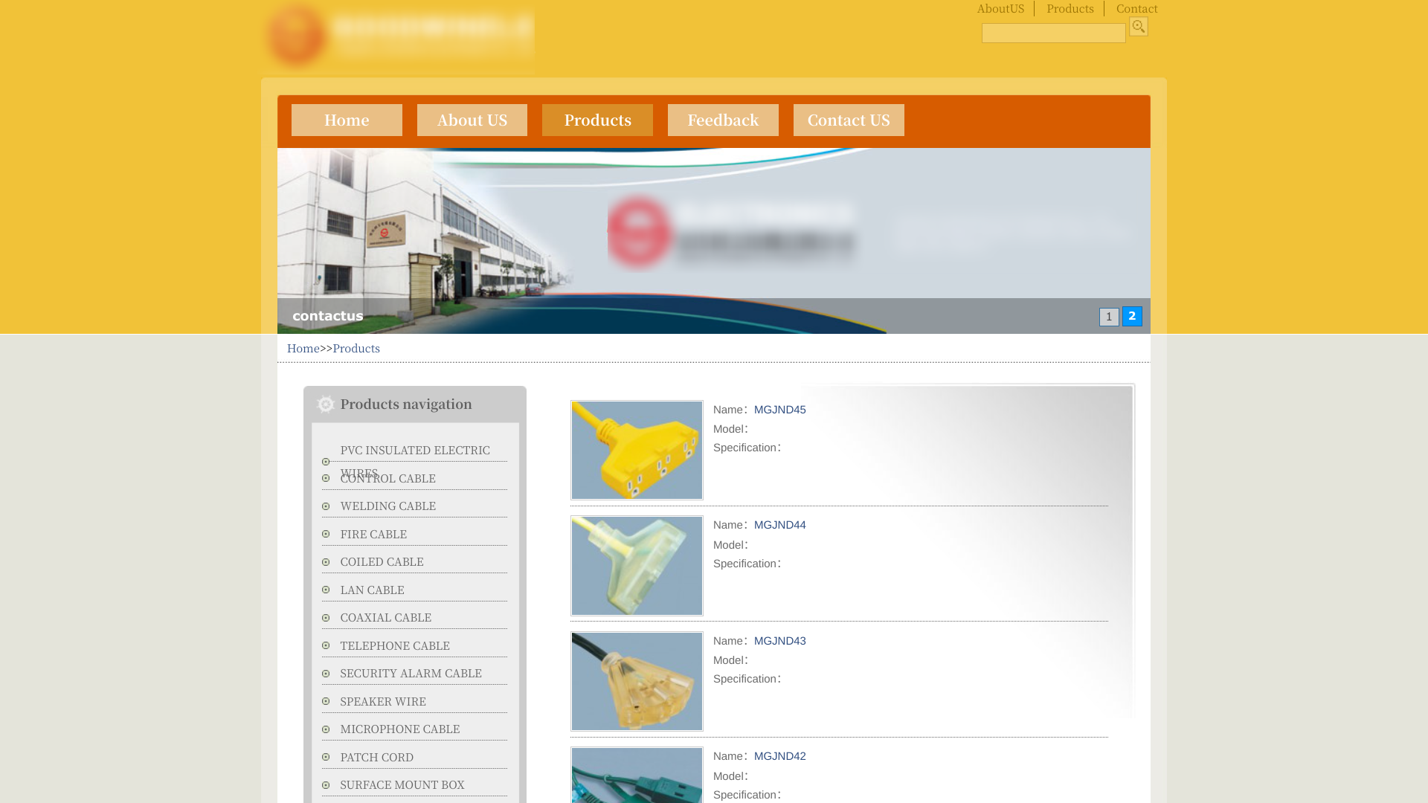
Task: Open Welding Cable category
Action: pos(388,506)
